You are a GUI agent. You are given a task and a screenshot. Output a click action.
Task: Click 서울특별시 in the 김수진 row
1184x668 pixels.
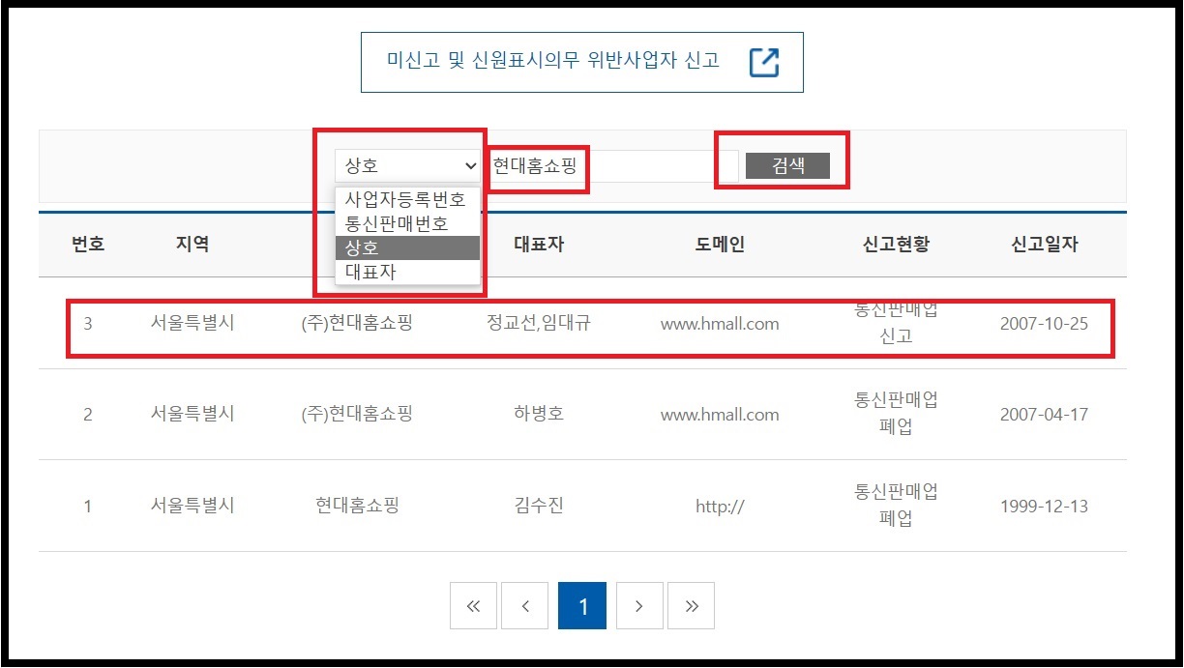192,505
